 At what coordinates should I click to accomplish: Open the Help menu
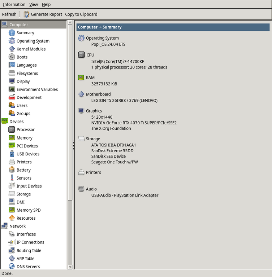click(x=46, y=4)
